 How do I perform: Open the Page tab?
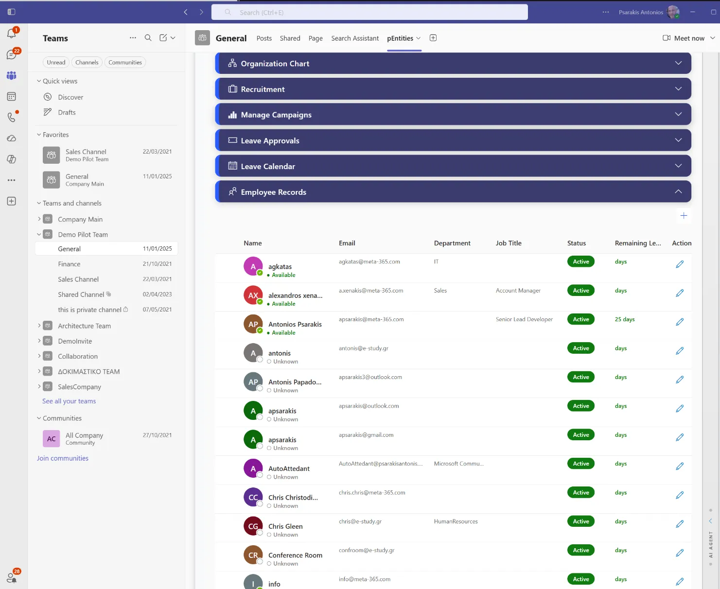coord(316,38)
